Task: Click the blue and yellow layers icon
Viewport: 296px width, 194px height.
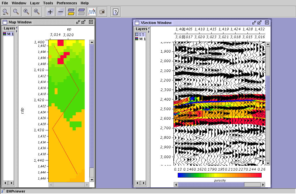Action: click(x=71, y=12)
